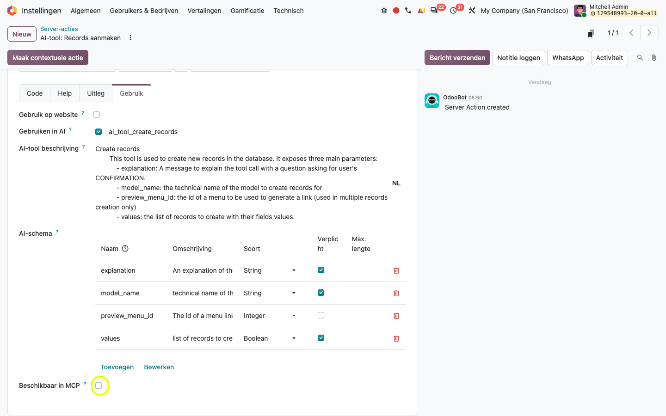Viewport: 666px width, 416px height.
Task: Click the Odoo home logo icon
Action: 12,11
